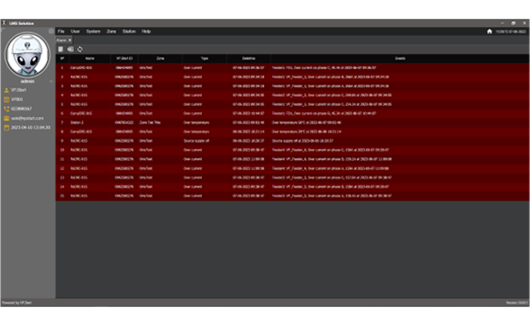Click the first toolbar icon above the alarm table

point(61,50)
